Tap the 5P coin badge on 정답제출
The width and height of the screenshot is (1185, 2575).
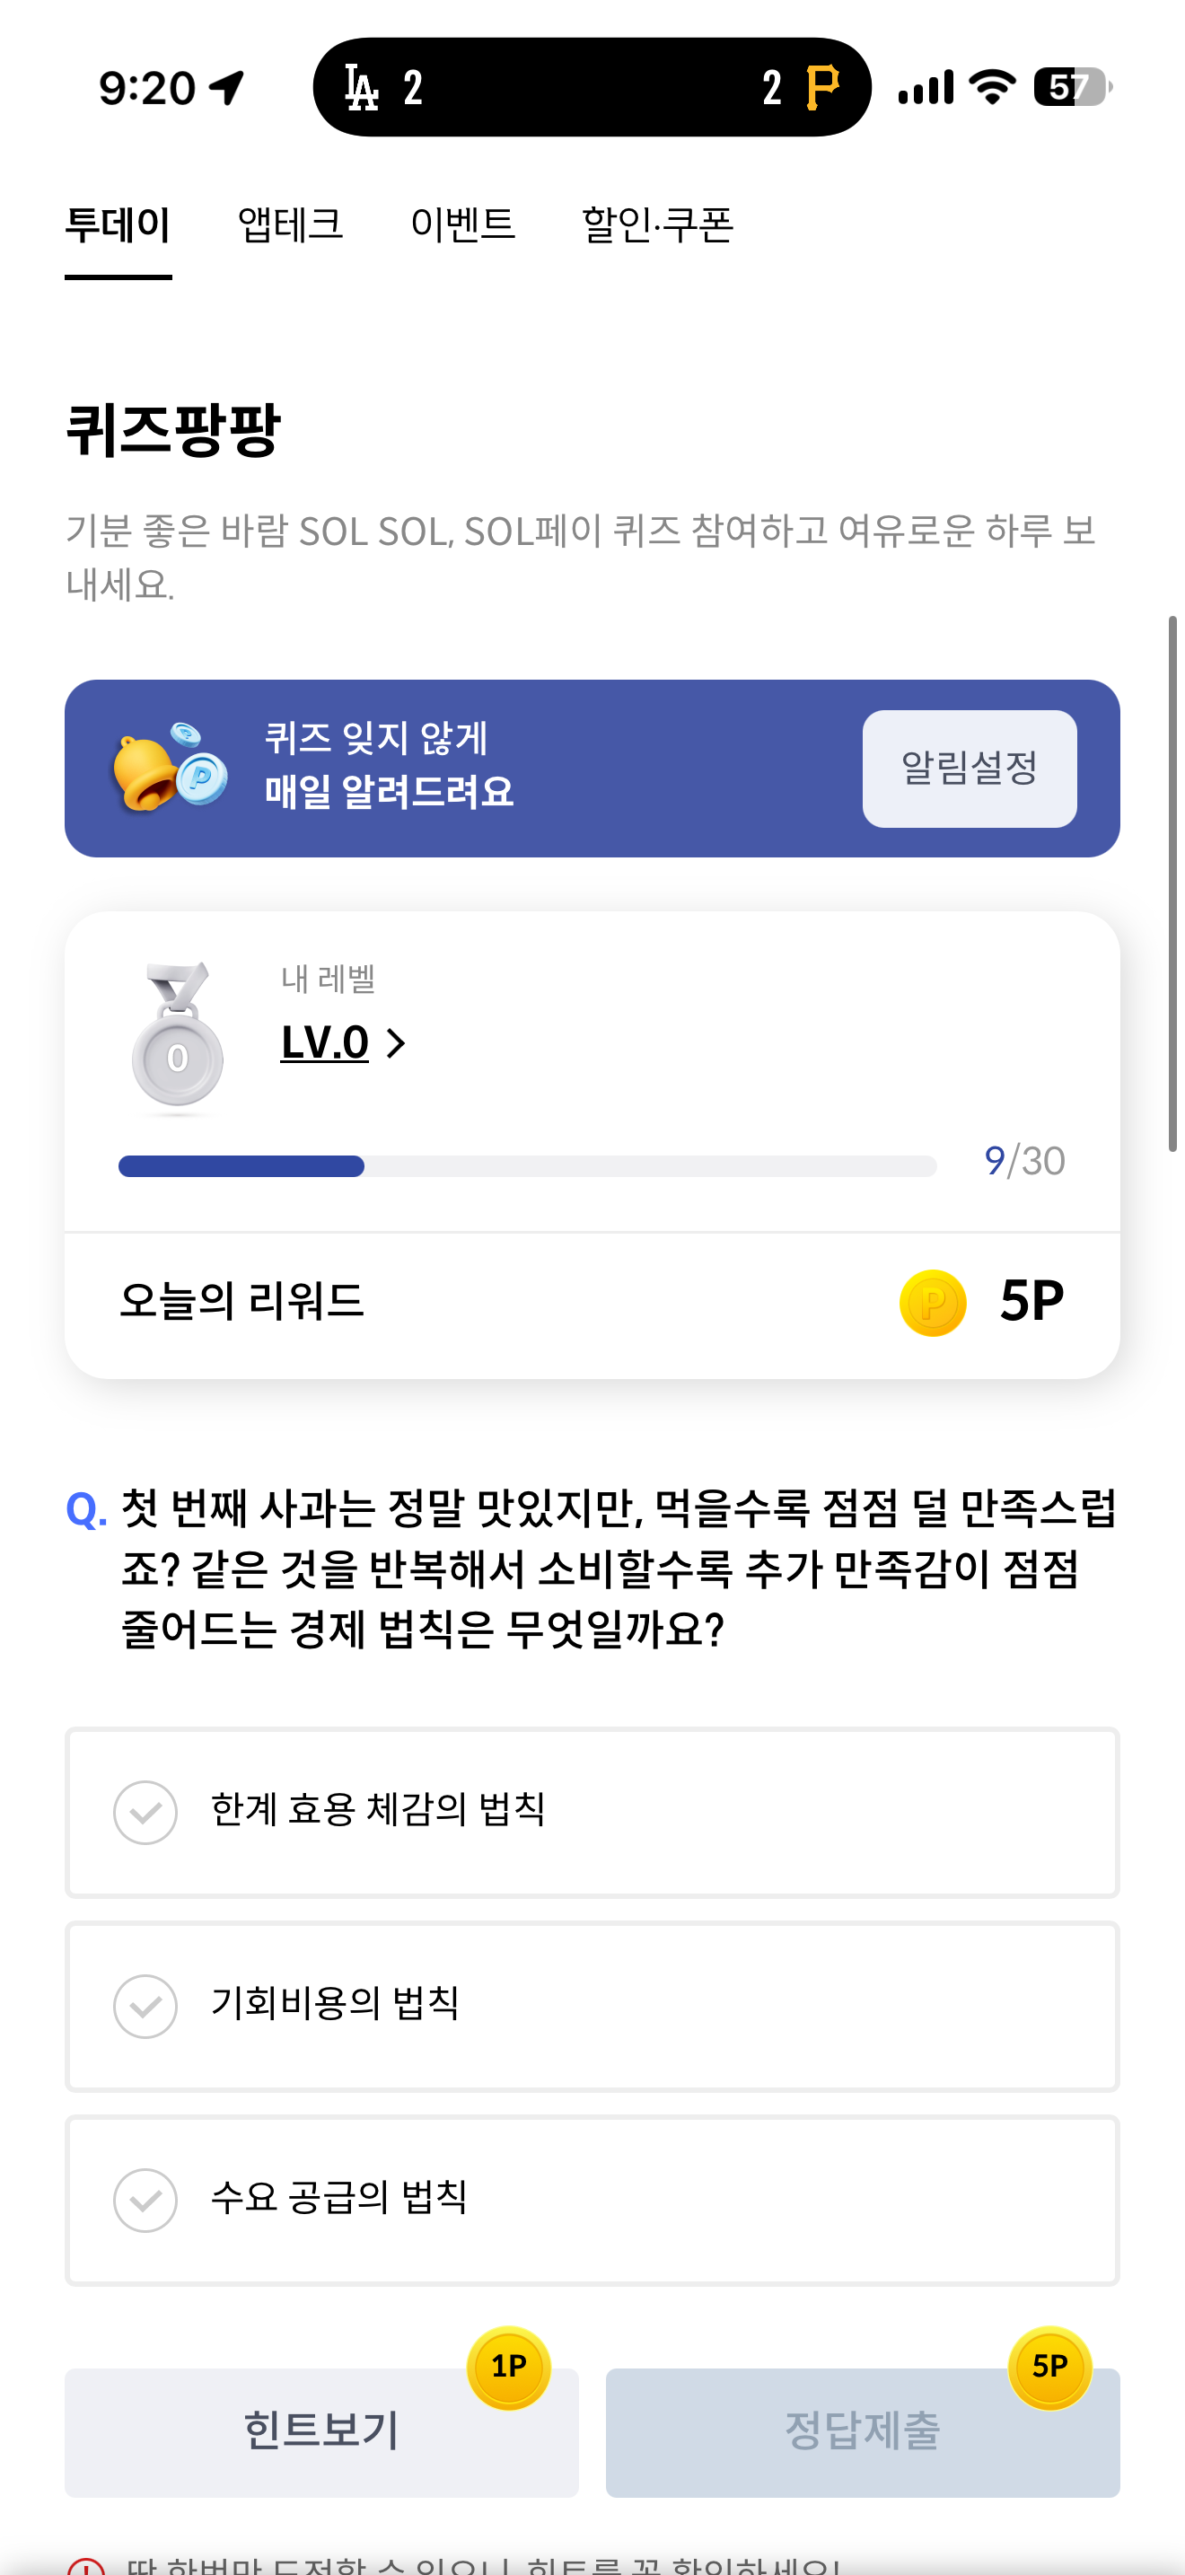[1049, 2365]
